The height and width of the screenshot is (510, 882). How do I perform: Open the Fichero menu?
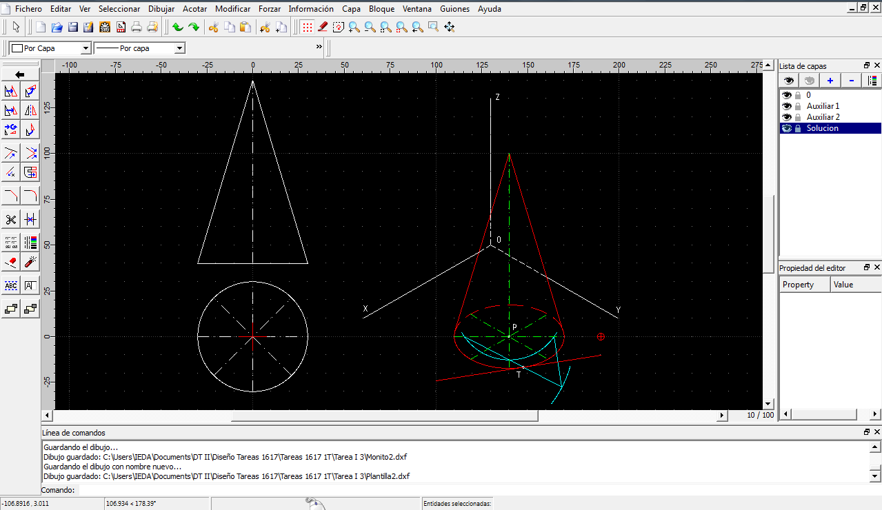(28, 9)
